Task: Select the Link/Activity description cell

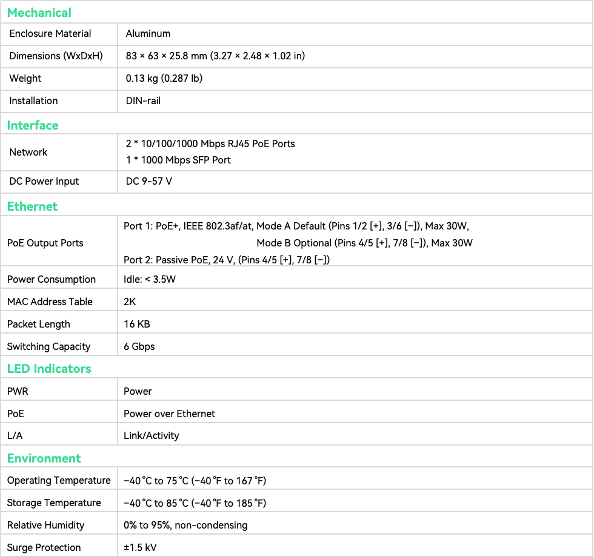Action: click(152, 436)
